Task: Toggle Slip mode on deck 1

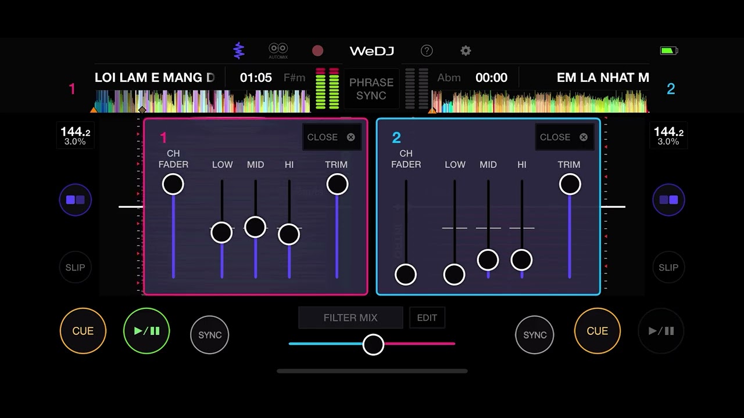Action: [x=75, y=268]
